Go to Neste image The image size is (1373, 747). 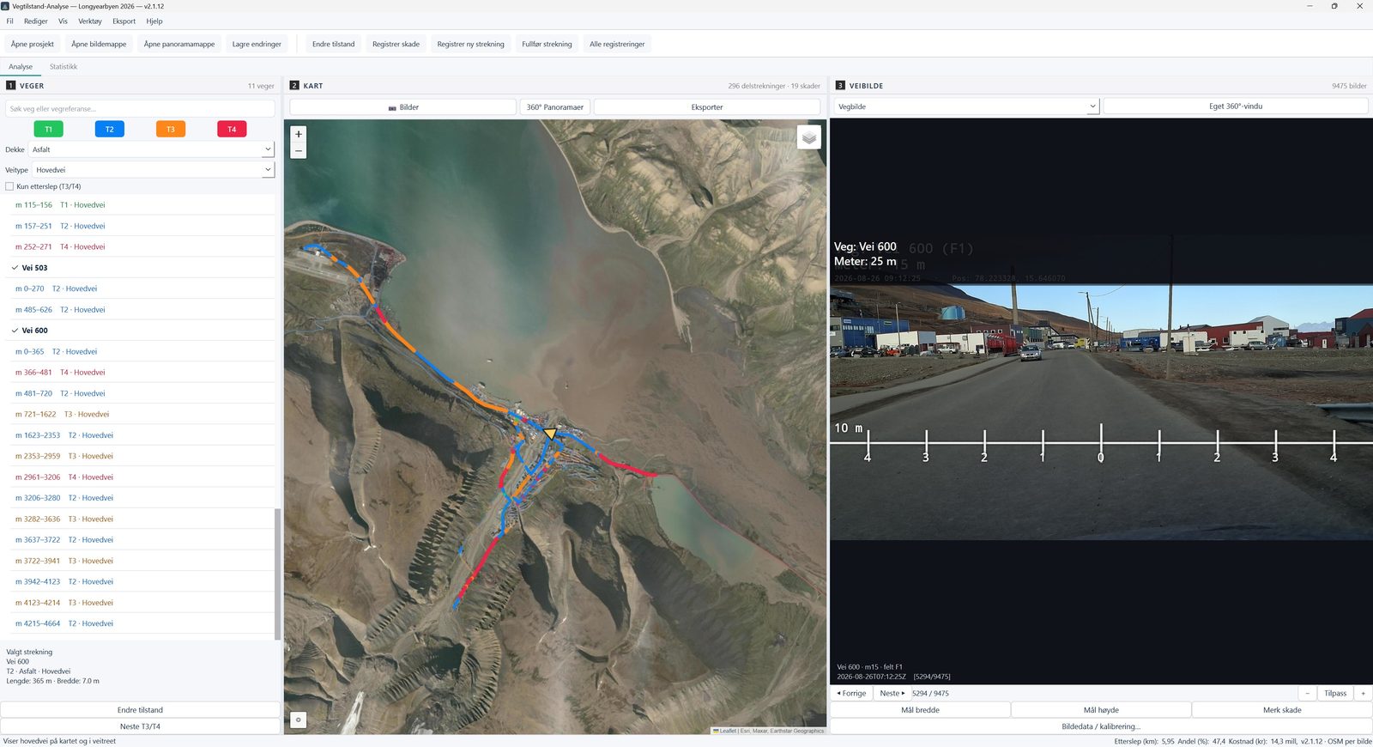tap(892, 693)
